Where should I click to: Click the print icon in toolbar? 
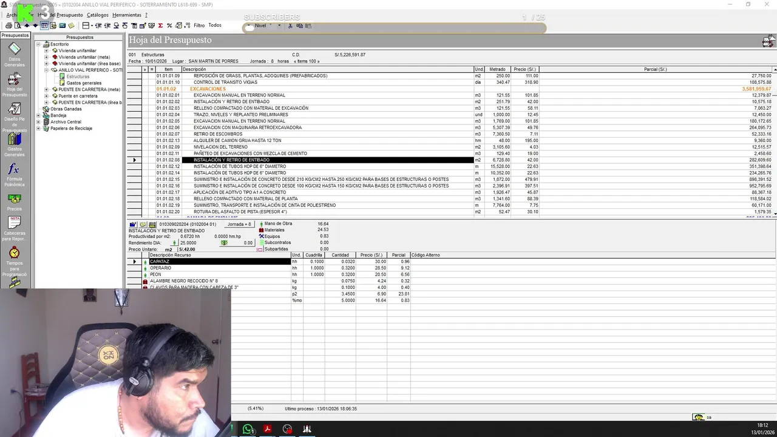click(x=9, y=25)
